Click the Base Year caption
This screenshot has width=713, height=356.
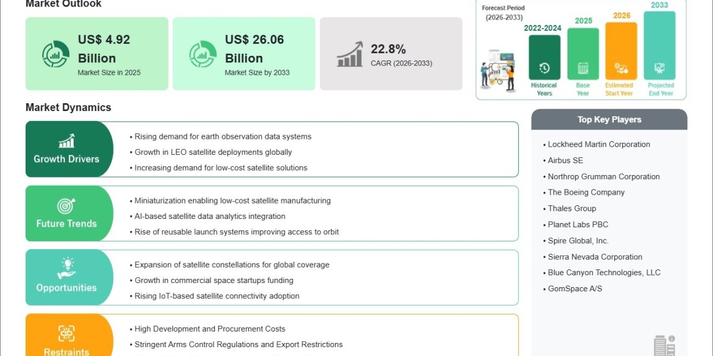(x=583, y=89)
